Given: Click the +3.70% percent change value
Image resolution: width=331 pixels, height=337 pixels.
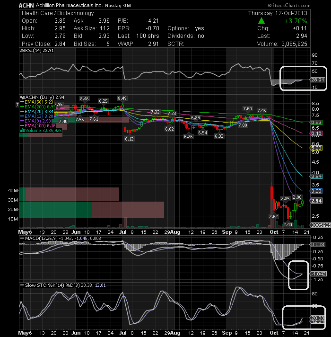Looking at the screenshot, I should (296, 21).
